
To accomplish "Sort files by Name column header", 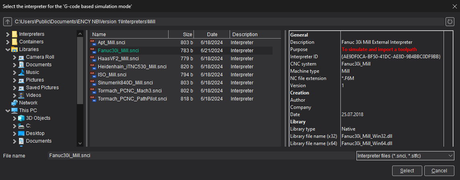I will click(128, 35).
